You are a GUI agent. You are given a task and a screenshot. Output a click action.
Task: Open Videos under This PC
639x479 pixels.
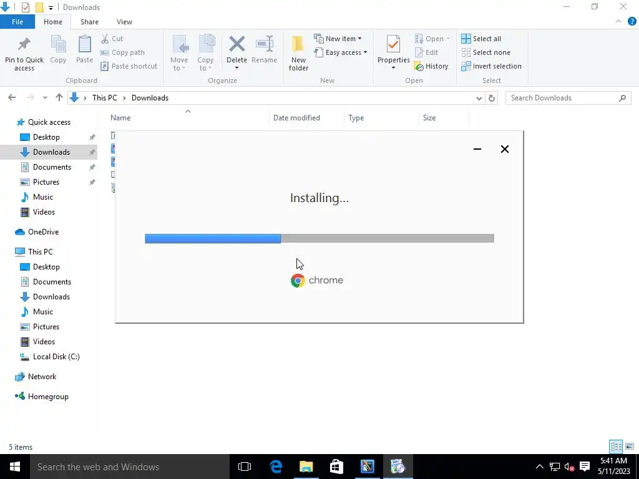coord(44,342)
